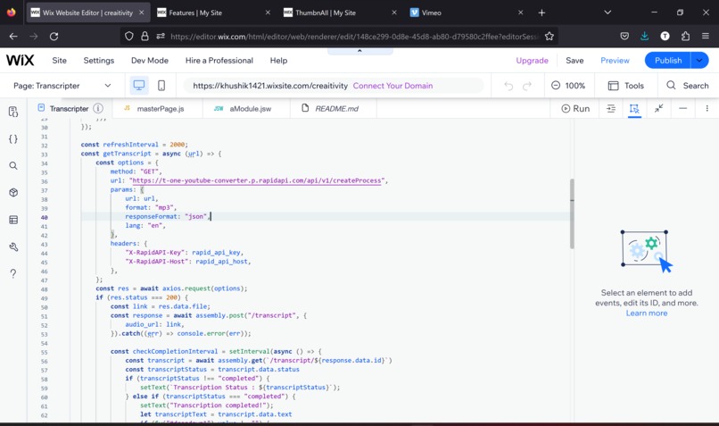
Task: Click the T account icon in Firefox toolbar
Action: [x=665, y=37]
